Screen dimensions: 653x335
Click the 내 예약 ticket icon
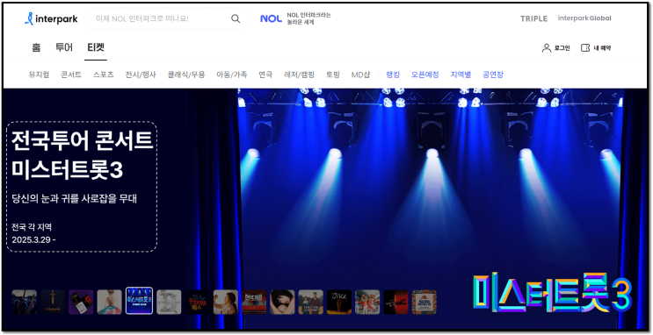(x=585, y=48)
